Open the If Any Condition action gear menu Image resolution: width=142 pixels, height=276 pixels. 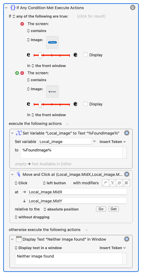[x=132, y=8]
